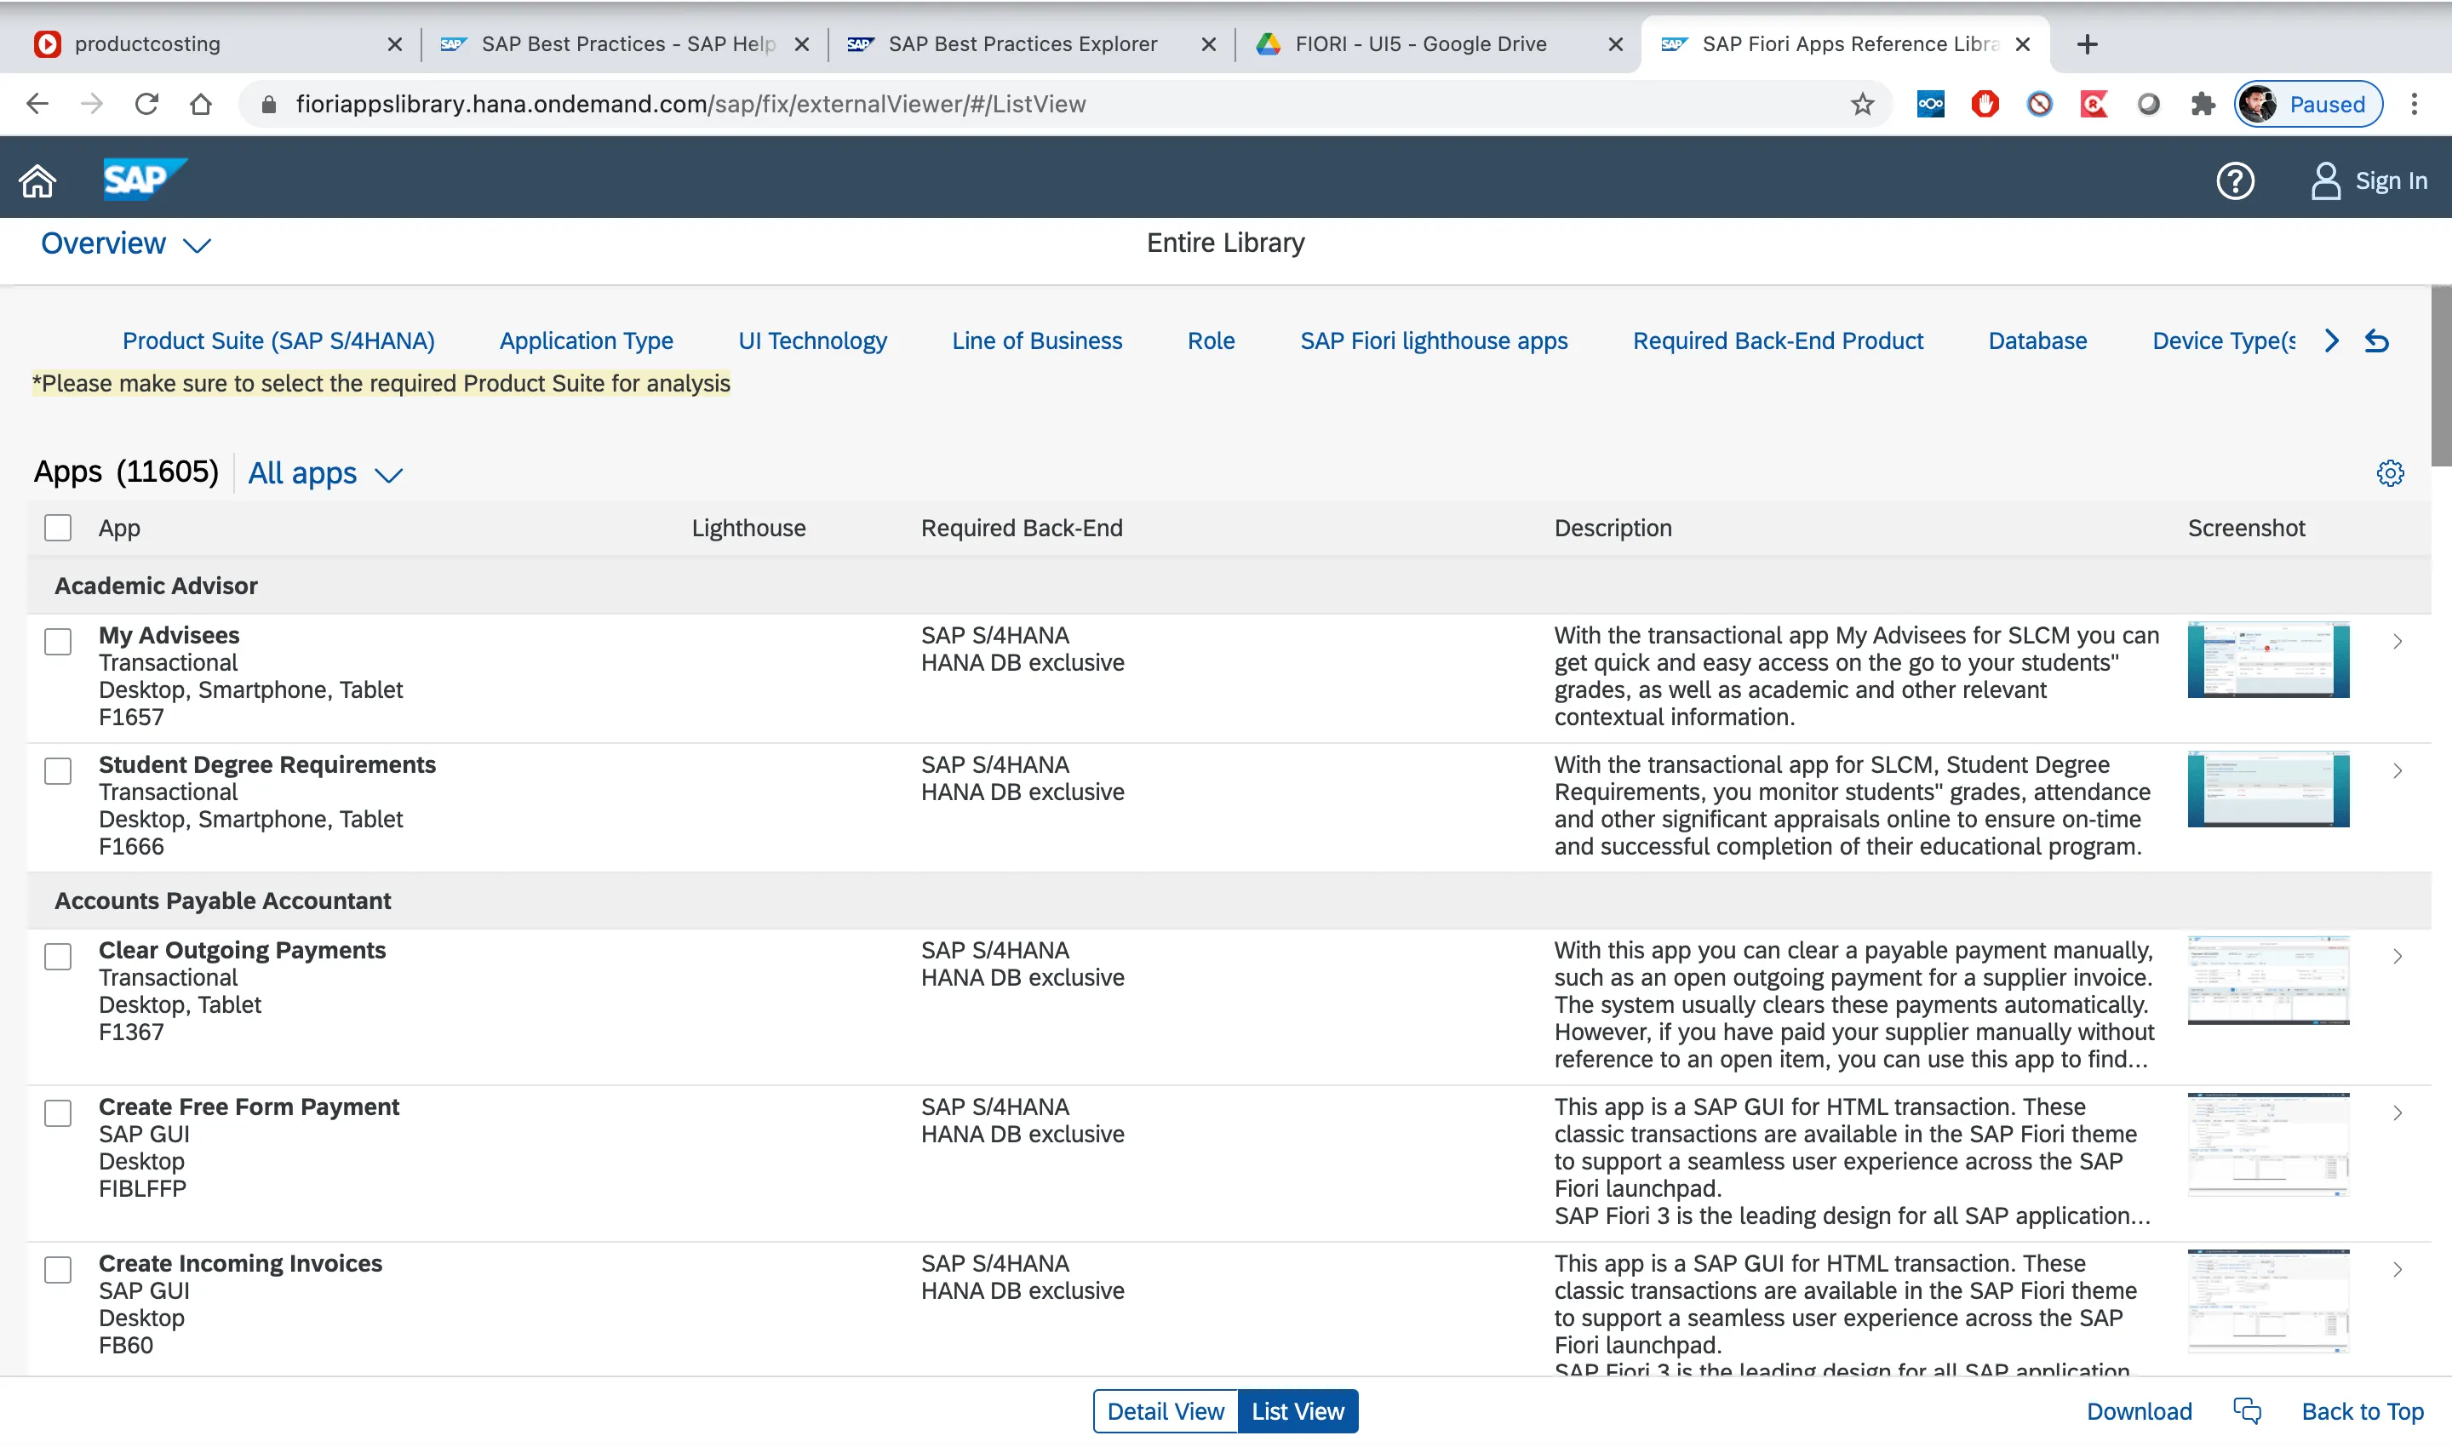Viewport: 2452px width, 1447px height.
Task: Open the My Advisees screenshot thumbnail
Action: [2267, 659]
